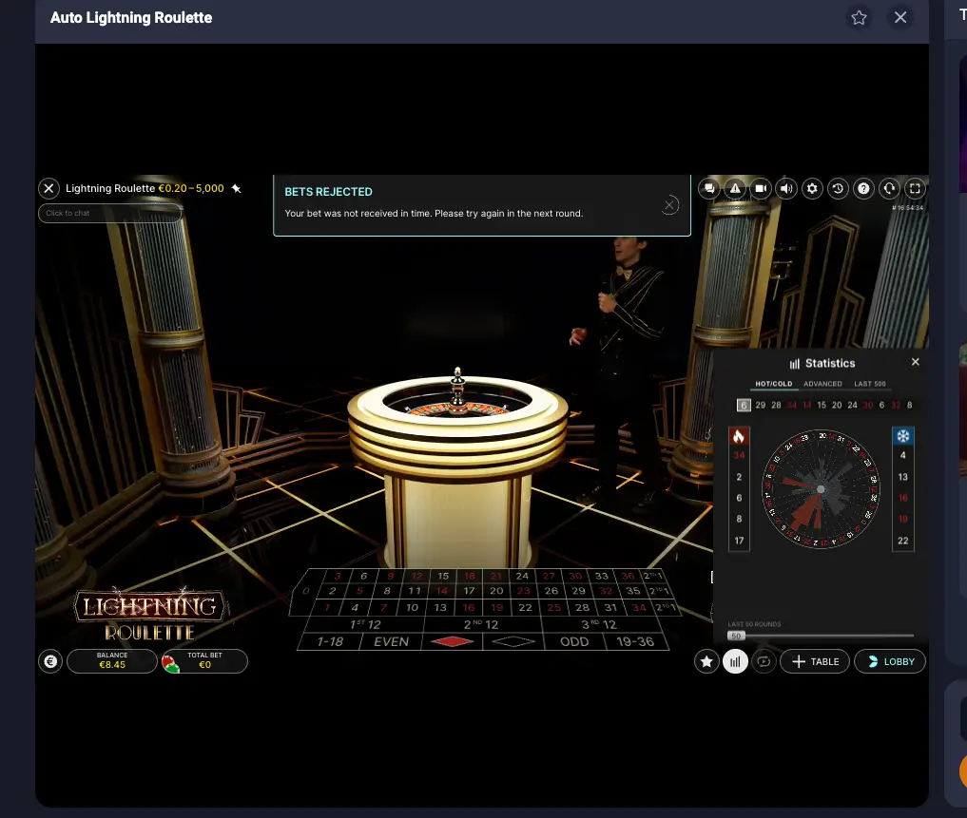Open the autoplay repeat icon
Viewport: 967px width, 818px height.
pyautogui.click(x=764, y=661)
